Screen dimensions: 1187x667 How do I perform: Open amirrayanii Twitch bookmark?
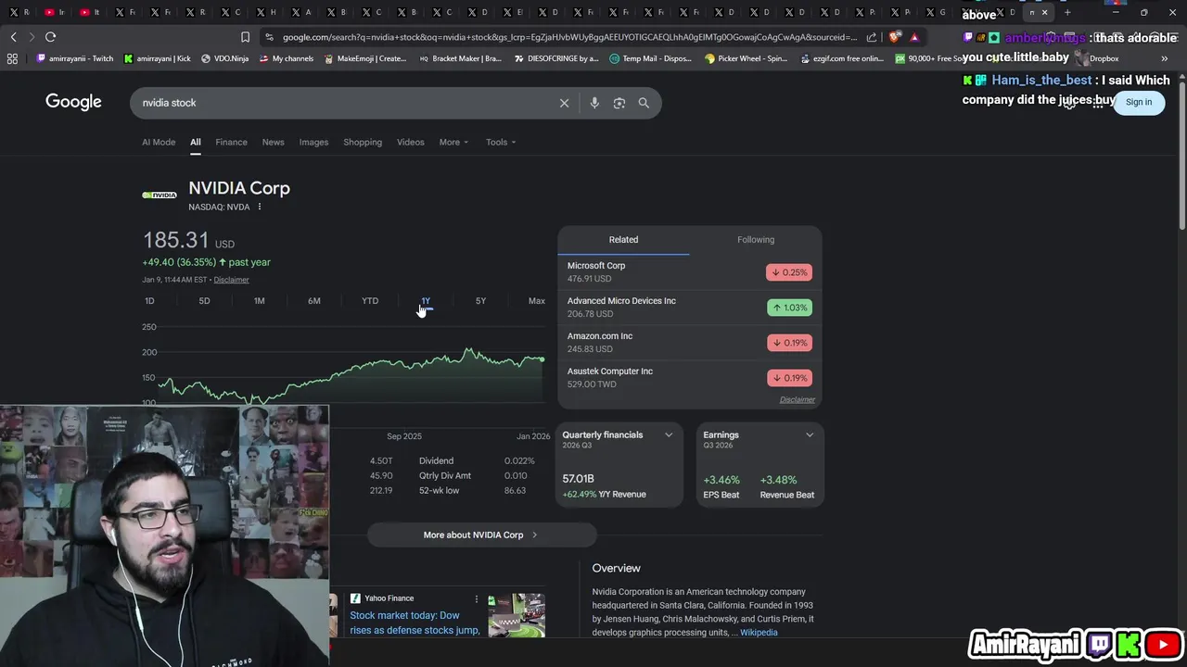pos(74,58)
